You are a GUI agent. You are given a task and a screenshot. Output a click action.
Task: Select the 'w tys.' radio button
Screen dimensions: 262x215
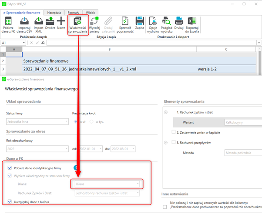coord(91,121)
